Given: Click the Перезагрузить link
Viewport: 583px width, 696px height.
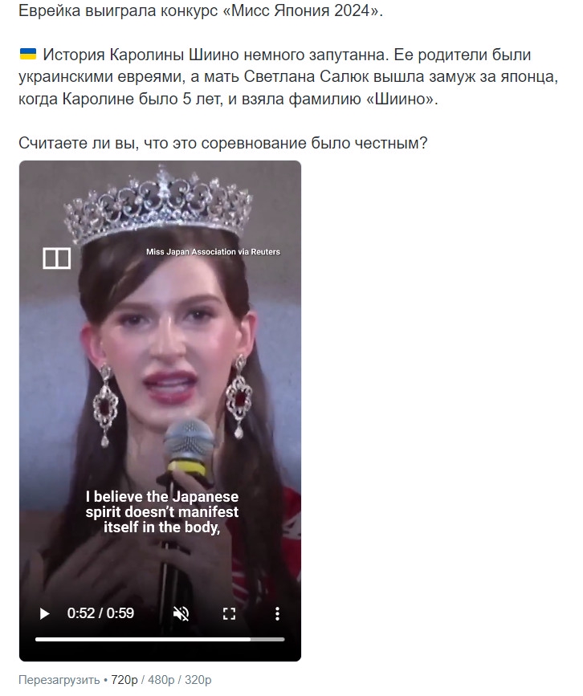Looking at the screenshot, I should pyautogui.click(x=59, y=680).
